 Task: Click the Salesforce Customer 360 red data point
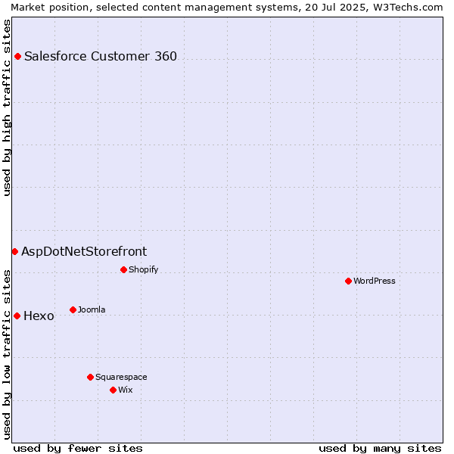(17, 57)
